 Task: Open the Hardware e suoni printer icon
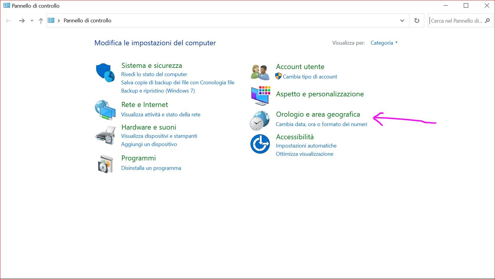[x=105, y=135]
